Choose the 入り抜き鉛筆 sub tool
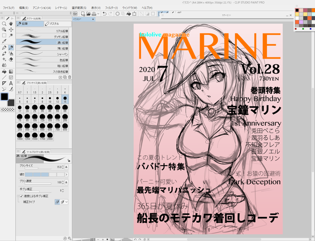315x241 pixels. click(43, 71)
